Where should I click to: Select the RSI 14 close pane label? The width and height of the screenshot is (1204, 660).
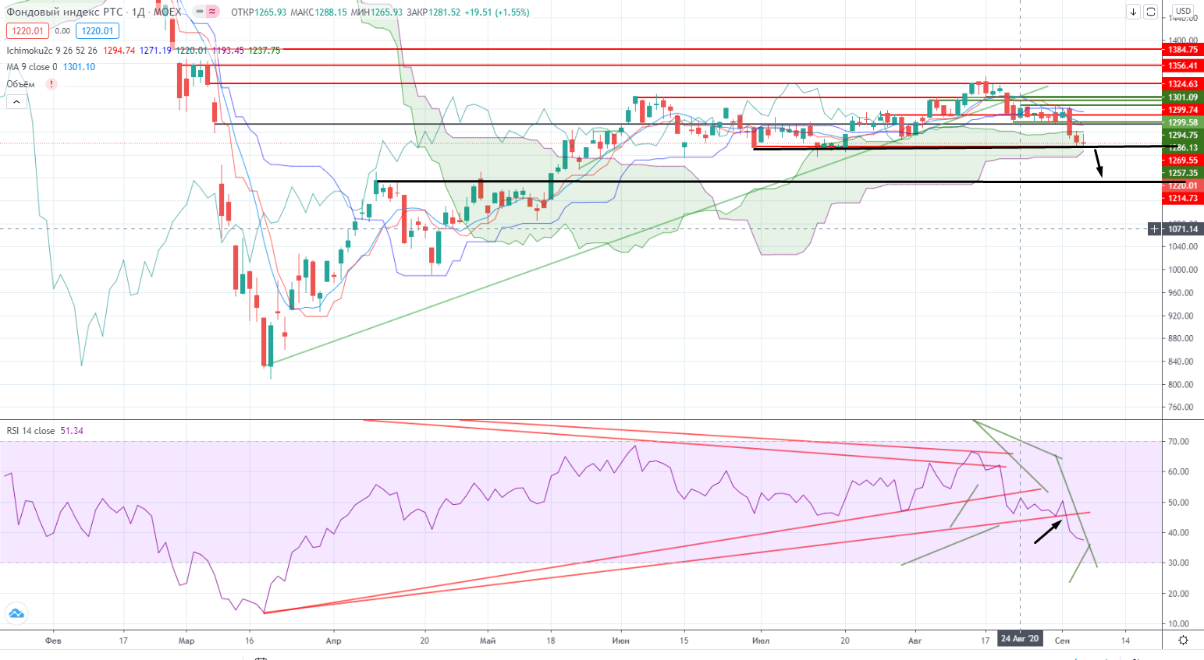31,431
